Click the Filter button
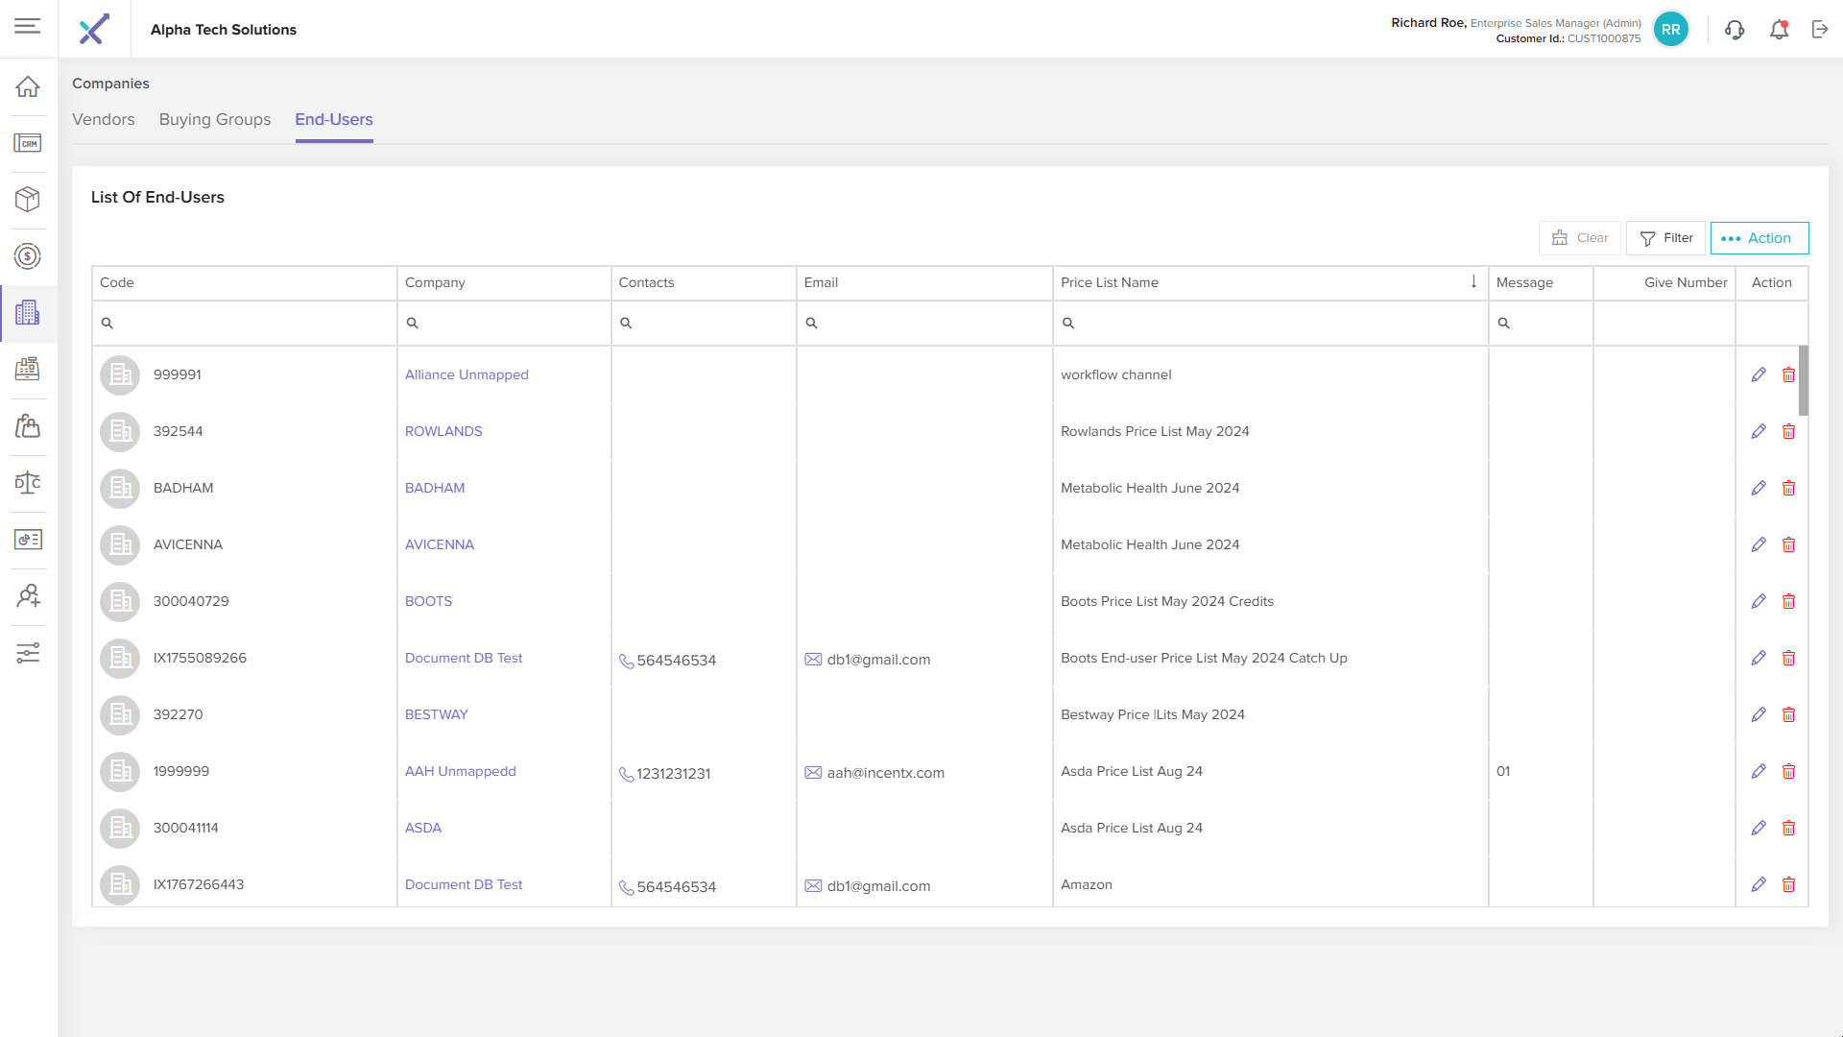Viewport: 1843px width, 1037px height. click(x=1665, y=238)
